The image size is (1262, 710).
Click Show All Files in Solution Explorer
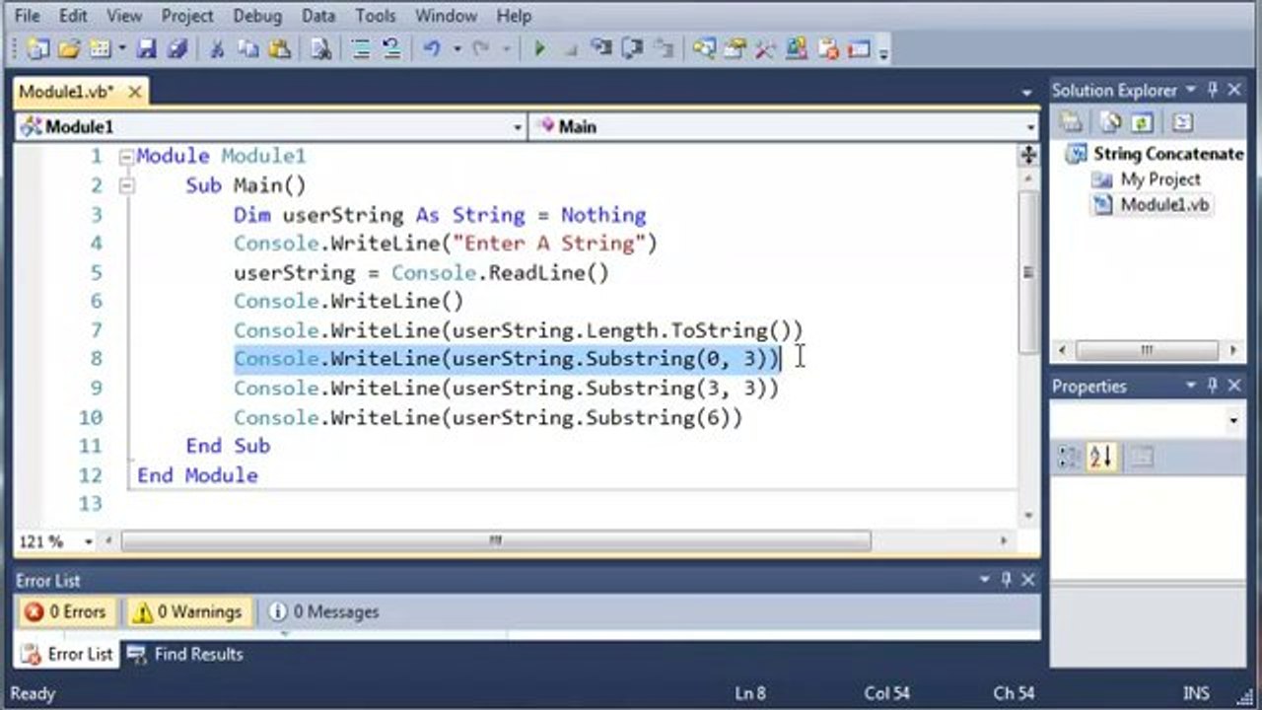click(x=1111, y=122)
